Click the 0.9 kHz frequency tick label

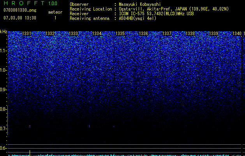point(3,90)
